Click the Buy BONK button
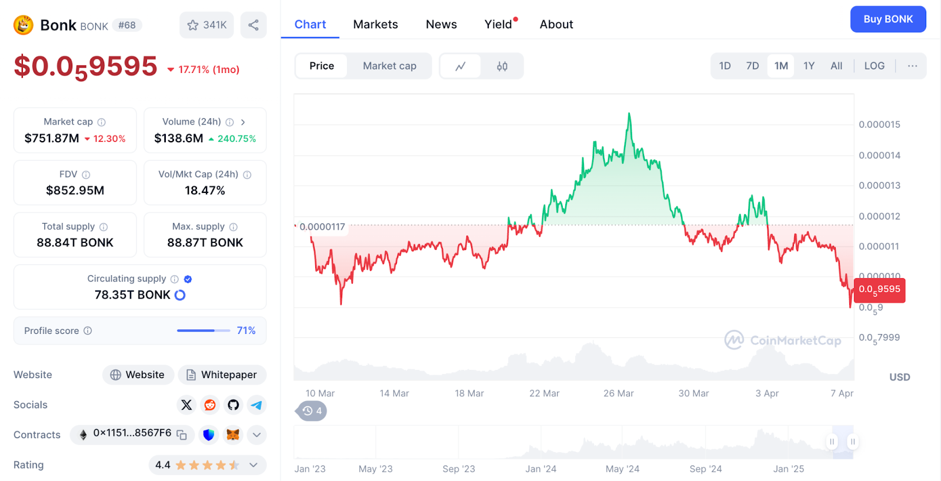The height and width of the screenshot is (481, 941). (x=888, y=19)
